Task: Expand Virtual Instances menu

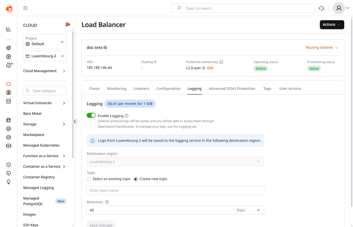Action: pyautogui.click(x=44, y=103)
